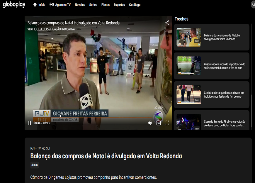255x183 pixels.
Task: Click the RJ1 – TV Rio Sul program link
Action: [40, 148]
